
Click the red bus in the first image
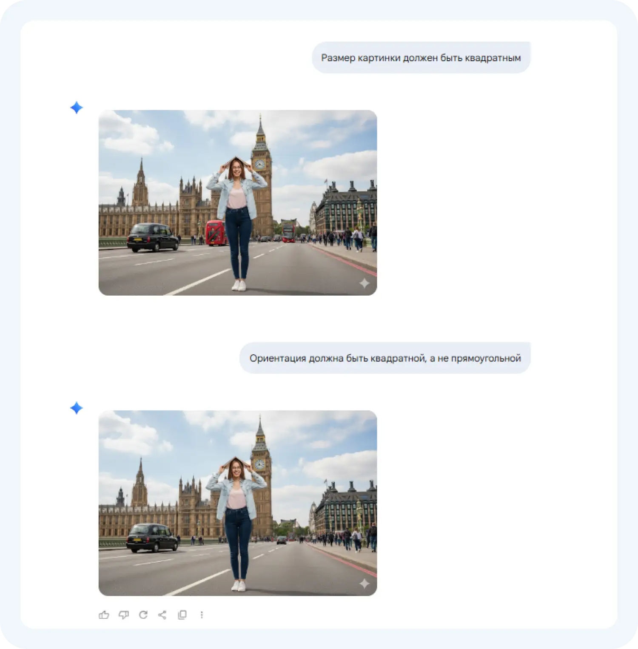click(216, 233)
